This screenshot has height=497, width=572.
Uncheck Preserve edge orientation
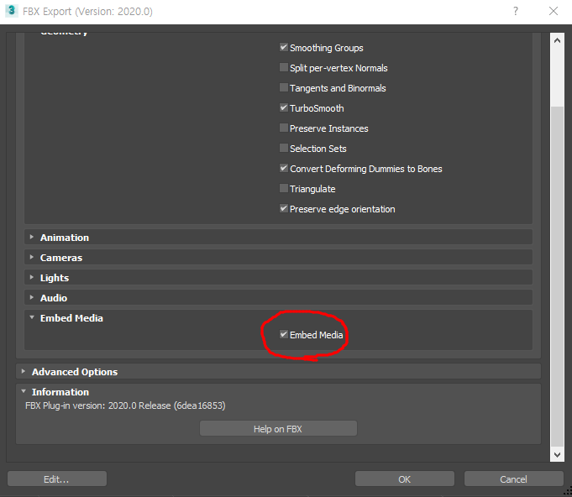click(283, 208)
